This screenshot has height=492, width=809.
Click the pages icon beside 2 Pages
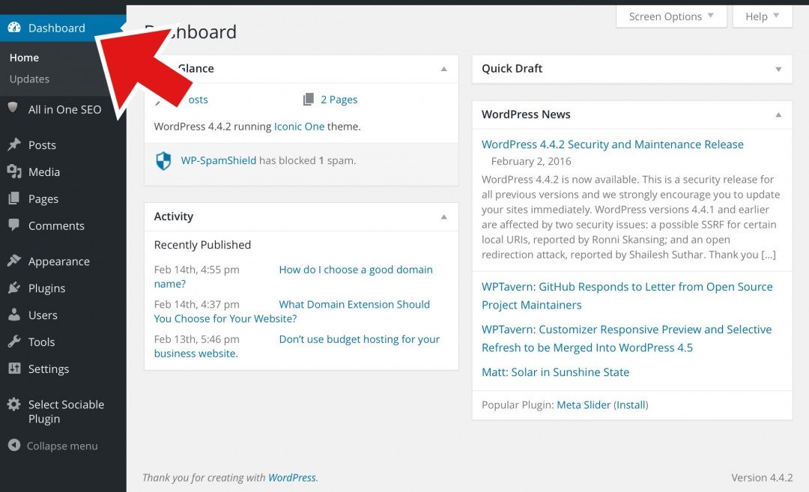tap(309, 99)
